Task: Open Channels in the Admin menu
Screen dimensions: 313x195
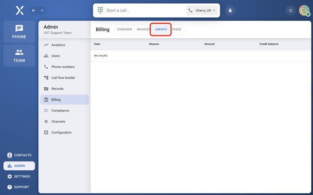Action: pyautogui.click(x=64, y=121)
